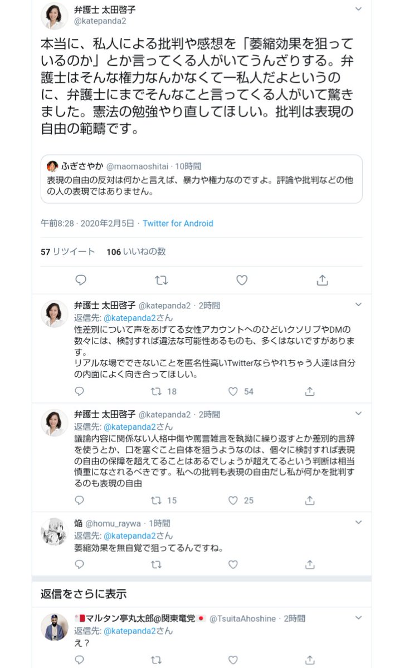This screenshot has width=405, height=668.
Task: View ふぎさやか's avatar in the quoted tweet
Action: point(53,165)
